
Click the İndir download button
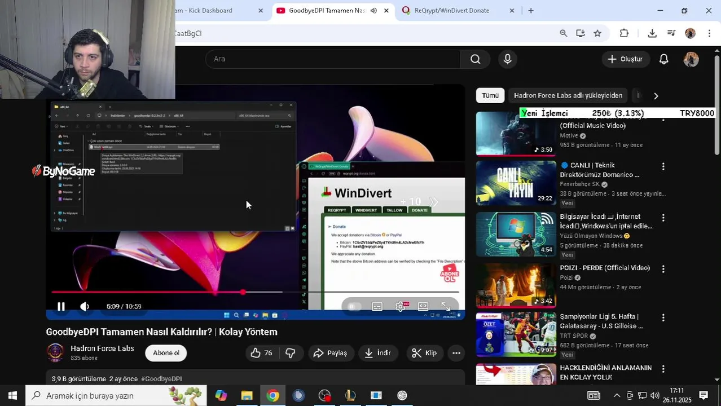[x=377, y=353]
